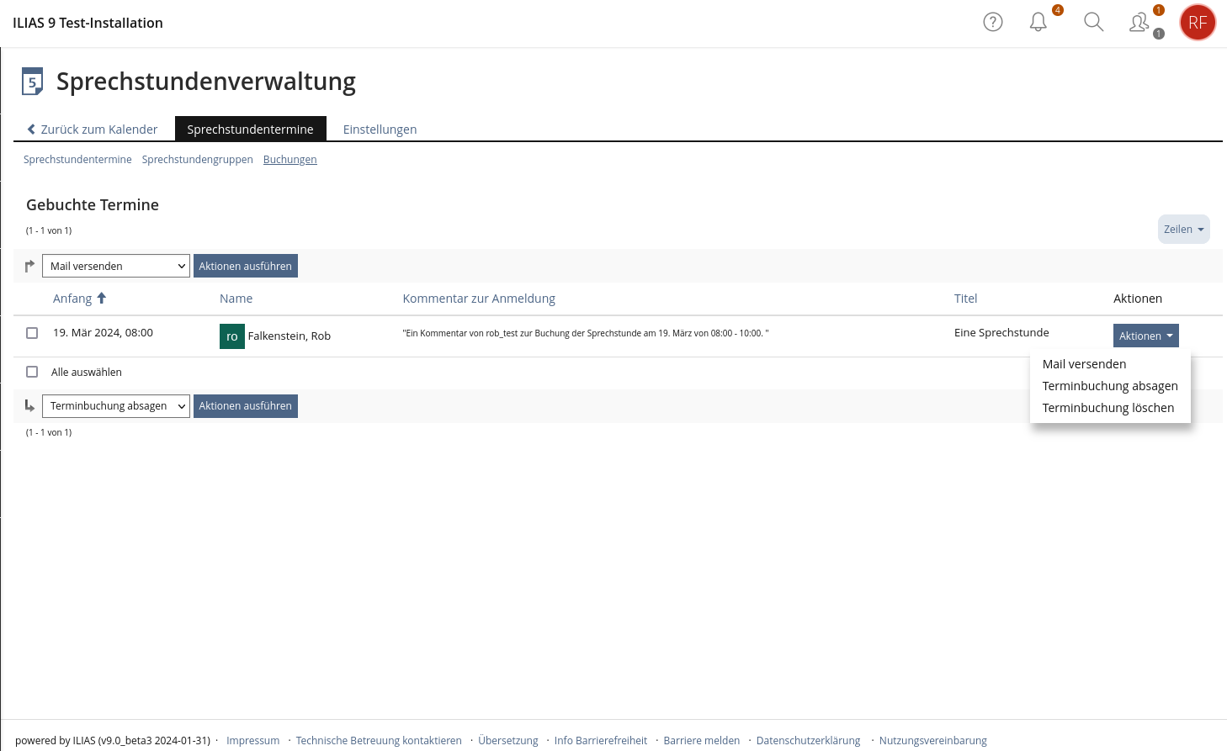
Task: Open the notifications bell icon
Action: click(x=1038, y=23)
